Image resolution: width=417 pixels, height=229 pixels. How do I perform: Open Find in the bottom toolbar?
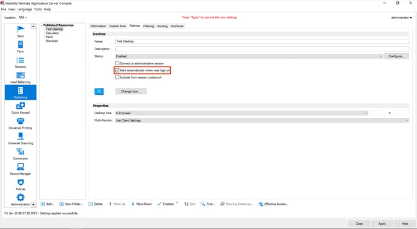(x=208, y=204)
